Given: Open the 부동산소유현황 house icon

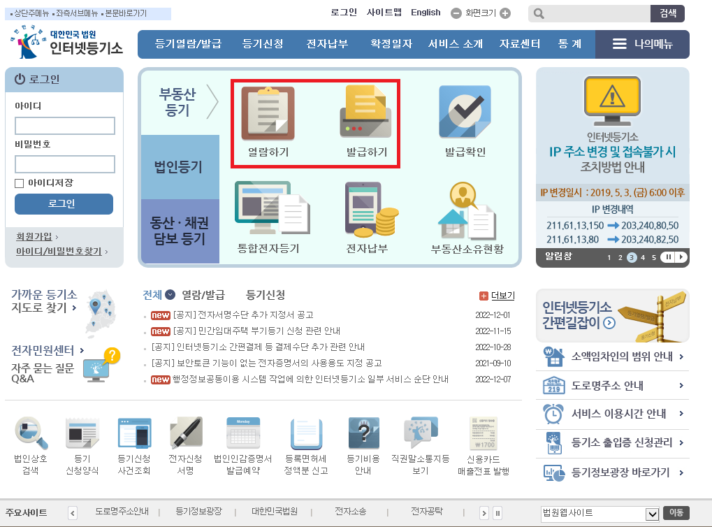Looking at the screenshot, I should (467, 210).
